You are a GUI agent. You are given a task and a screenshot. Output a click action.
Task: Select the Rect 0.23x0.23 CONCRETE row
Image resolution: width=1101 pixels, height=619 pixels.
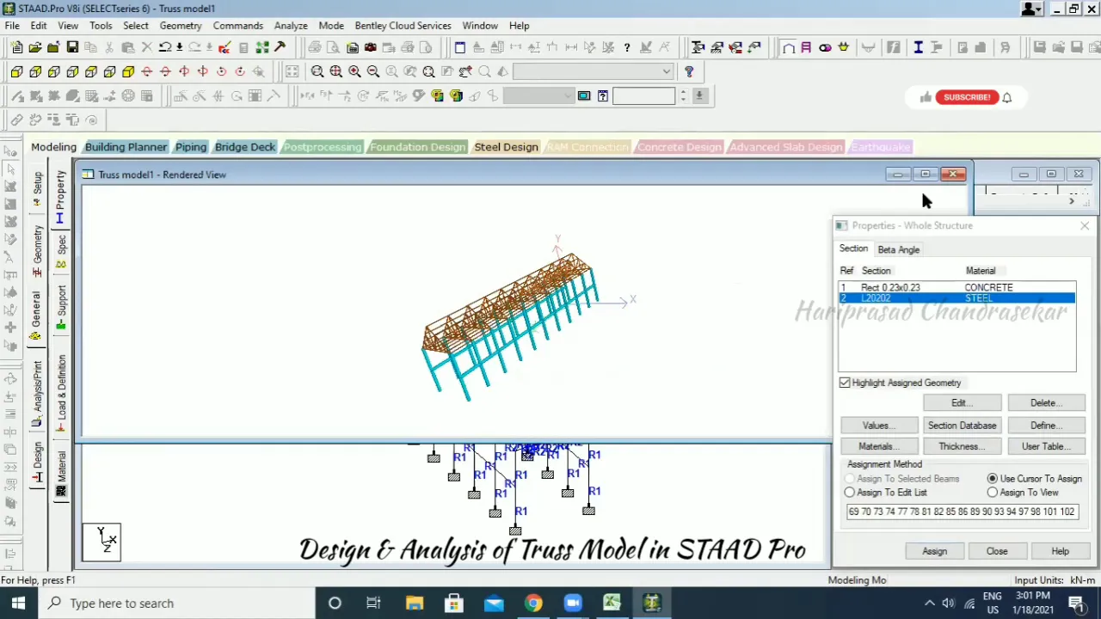click(956, 287)
